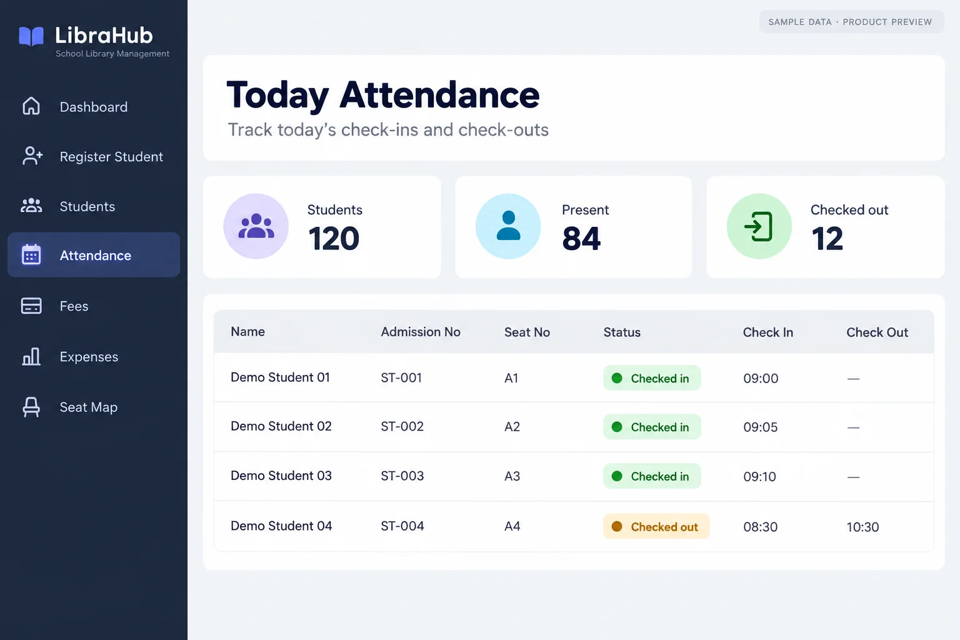Click the Present count 84
Image resolution: width=960 pixels, height=640 pixels.
[x=581, y=239]
